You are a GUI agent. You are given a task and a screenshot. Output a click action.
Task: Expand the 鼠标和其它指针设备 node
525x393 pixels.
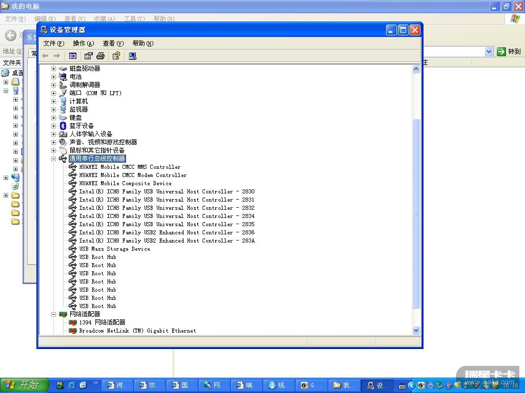[x=53, y=150]
